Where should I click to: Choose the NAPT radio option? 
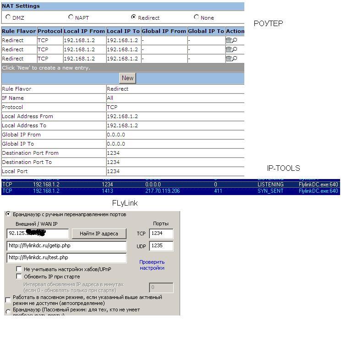coord(71,17)
